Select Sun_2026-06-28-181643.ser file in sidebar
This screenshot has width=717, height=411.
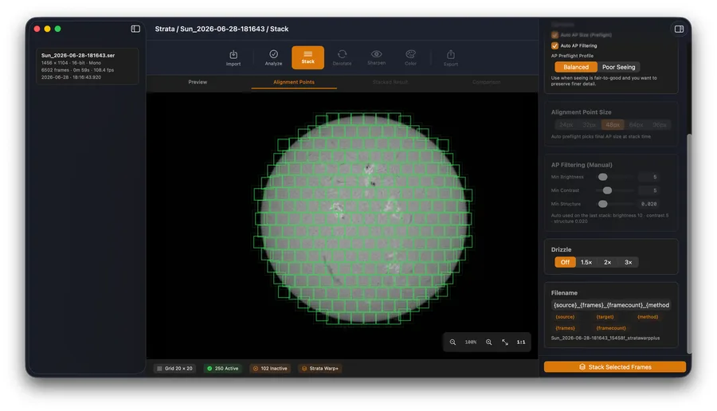point(87,66)
